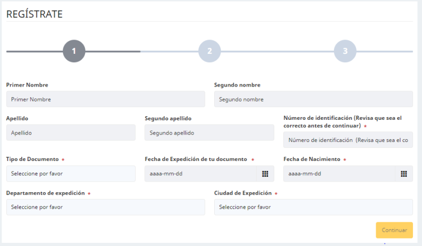Image resolution: width=422 pixels, height=246 pixels.
Task: Focus the Primer Nombre field
Action: point(105,99)
